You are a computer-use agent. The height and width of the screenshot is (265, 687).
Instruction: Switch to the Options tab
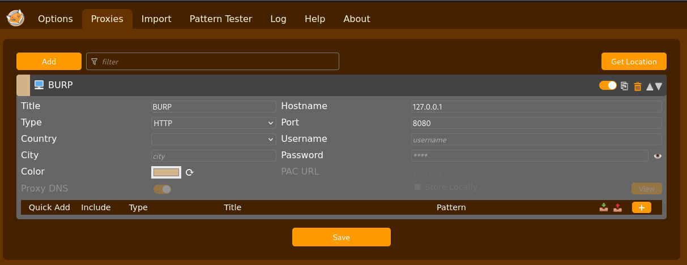[56, 19]
